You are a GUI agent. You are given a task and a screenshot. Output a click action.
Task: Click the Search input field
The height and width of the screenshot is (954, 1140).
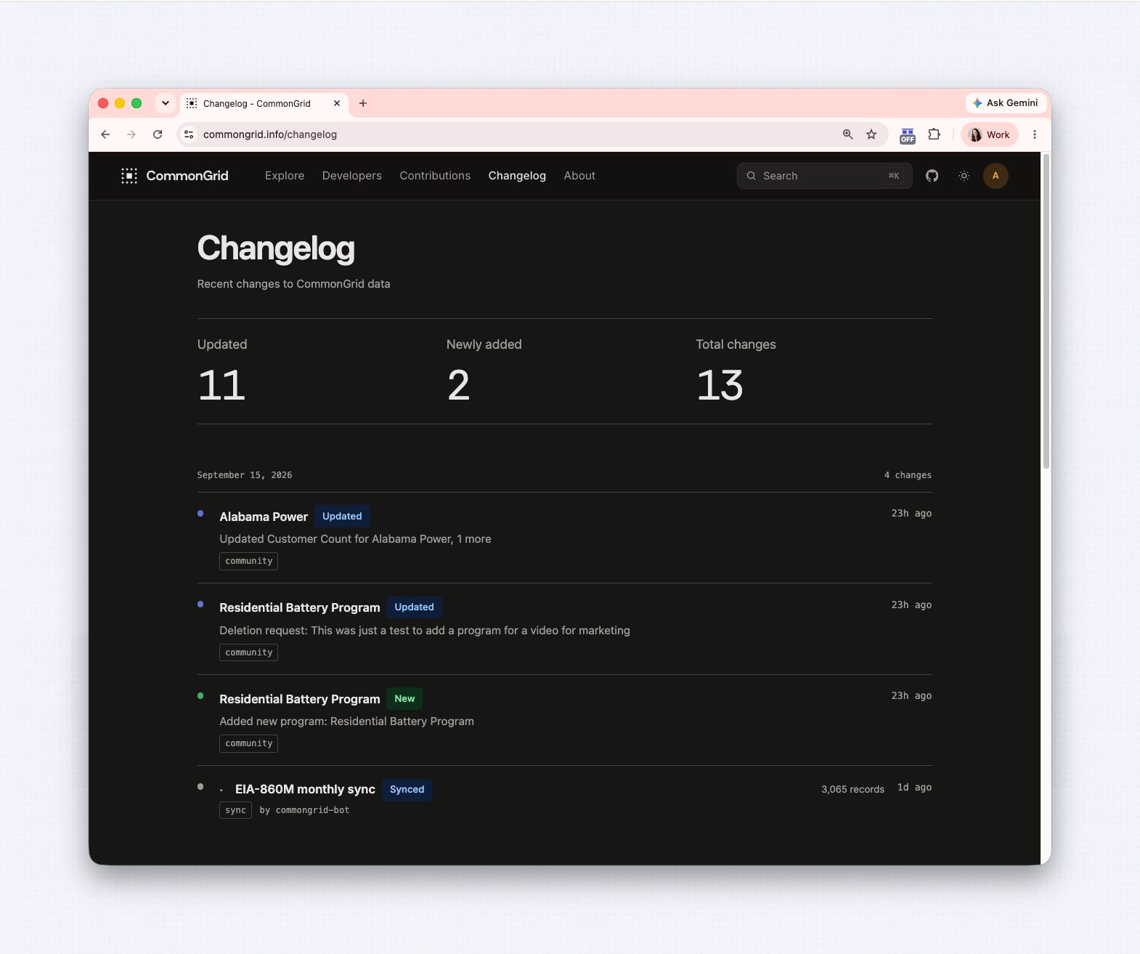(x=825, y=176)
